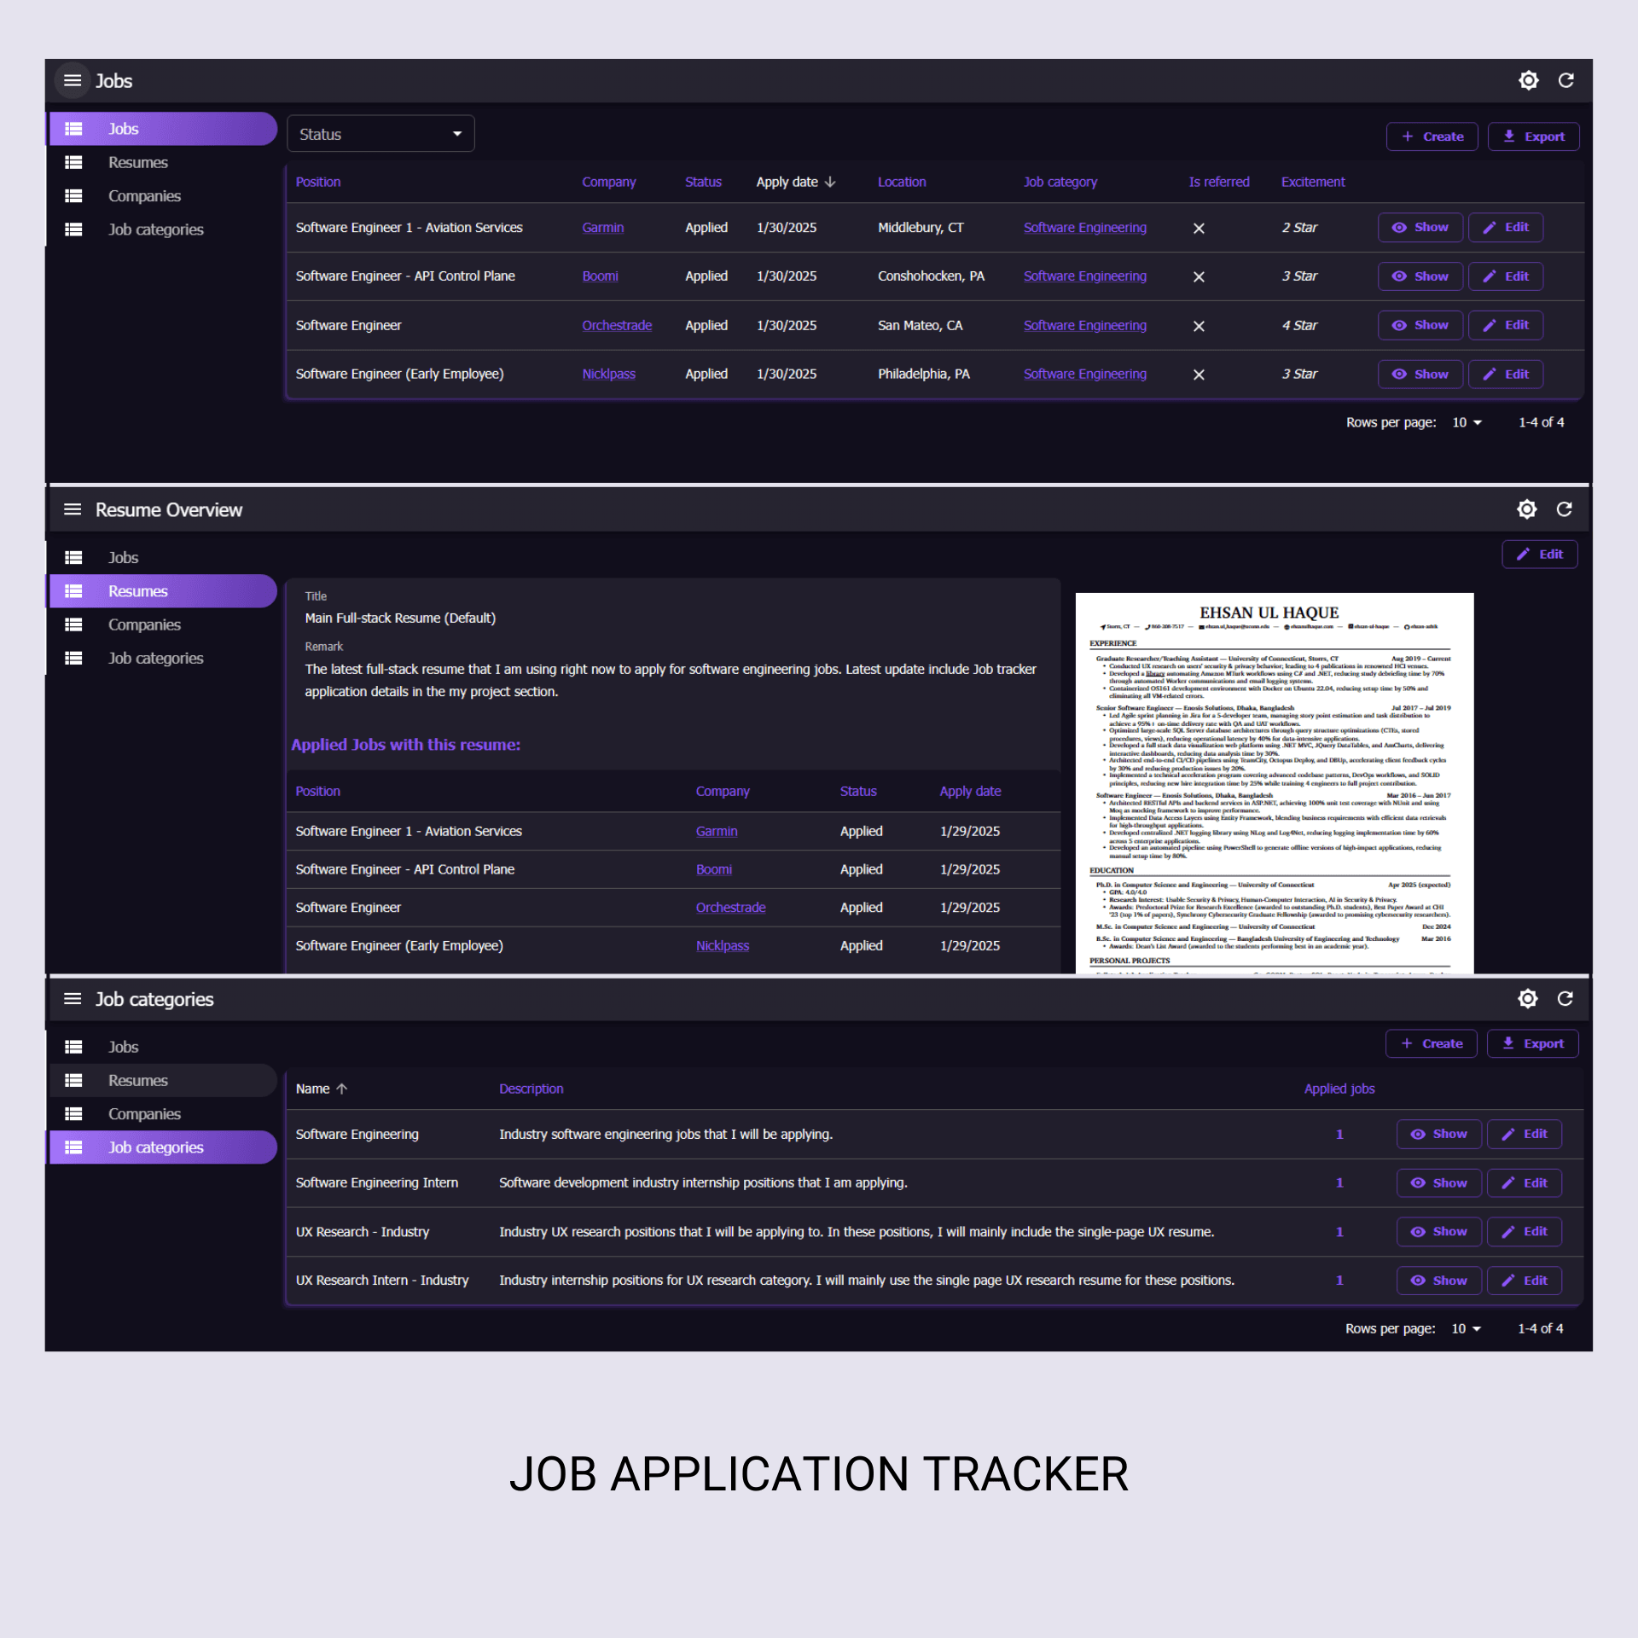Open applied jobs count for UX Research - Industry
Screen dimensions: 1638x1638
[x=1339, y=1232]
